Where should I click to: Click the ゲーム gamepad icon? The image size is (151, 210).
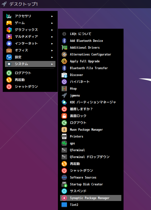(9, 23)
